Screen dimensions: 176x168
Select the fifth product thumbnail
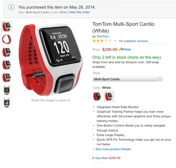pos(7,77)
